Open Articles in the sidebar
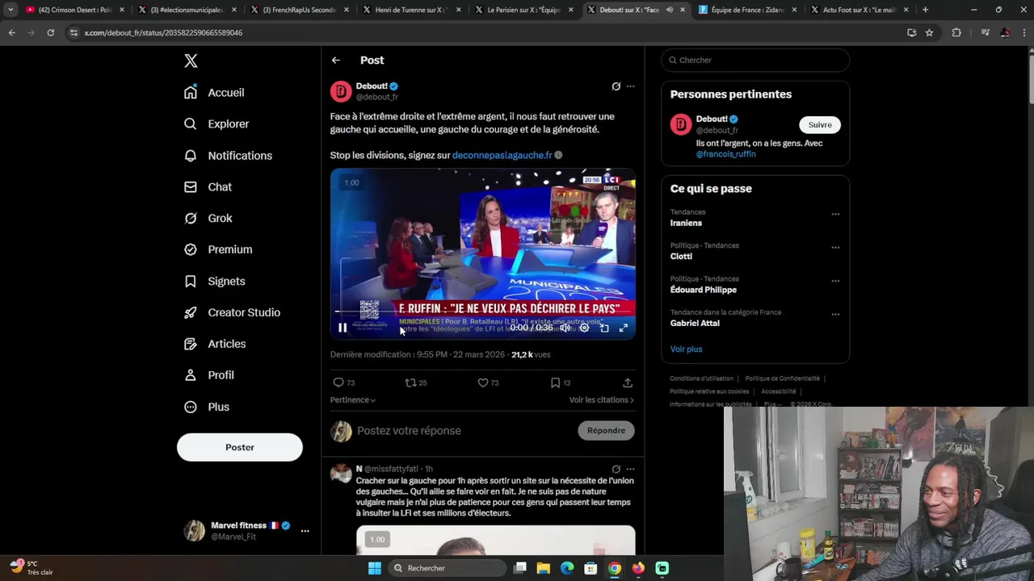1034x581 pixels. tap(215, 345)
